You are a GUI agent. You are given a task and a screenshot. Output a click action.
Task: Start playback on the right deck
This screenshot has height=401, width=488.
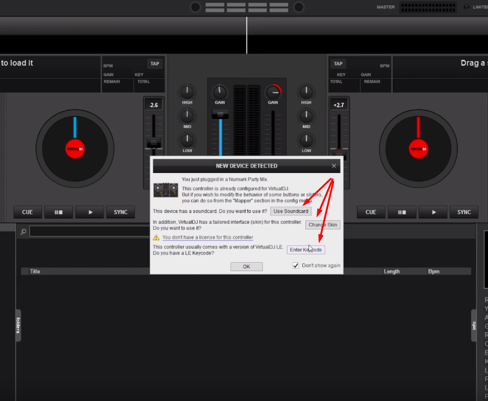tap(434, 212)
